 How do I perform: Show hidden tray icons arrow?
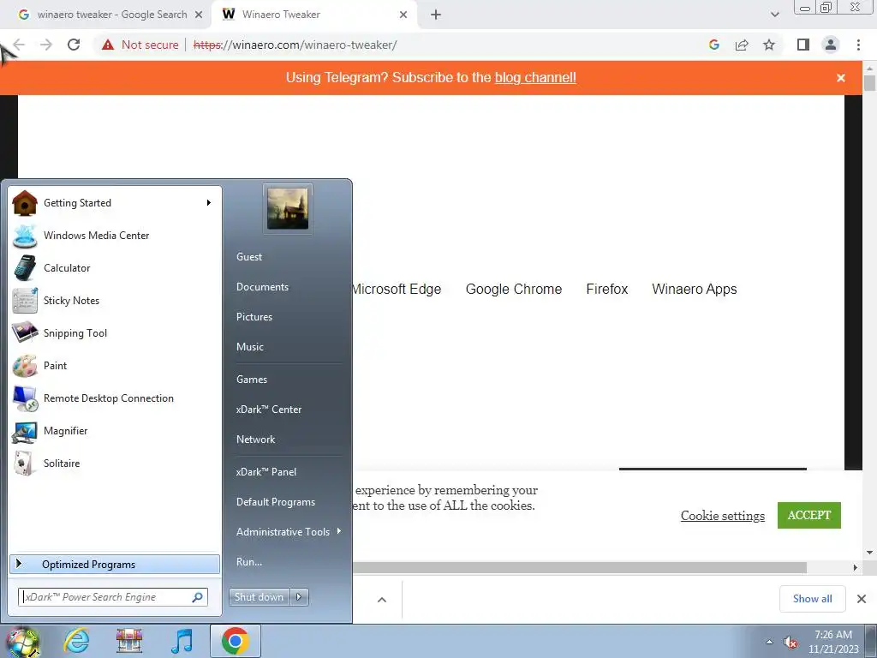pos(769,642)
